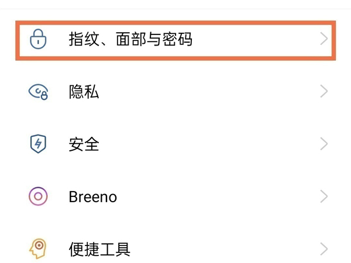This screenshot has width=351, height=263.
Task: Click the eye-with-lock 隐私 icon
Action: tap(38, 92)
